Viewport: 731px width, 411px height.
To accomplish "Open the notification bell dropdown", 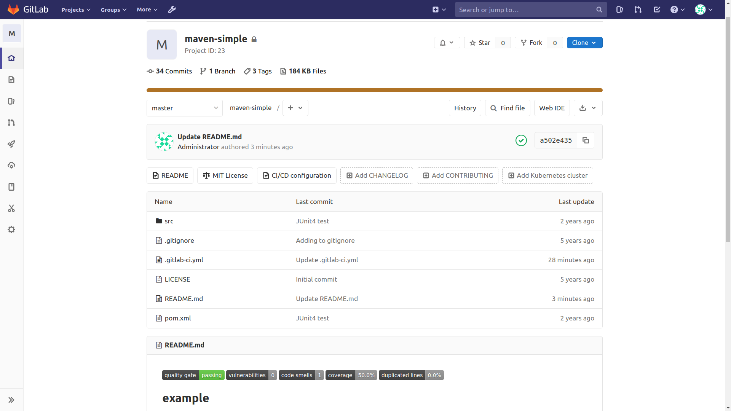I will (x=447, y=43).
